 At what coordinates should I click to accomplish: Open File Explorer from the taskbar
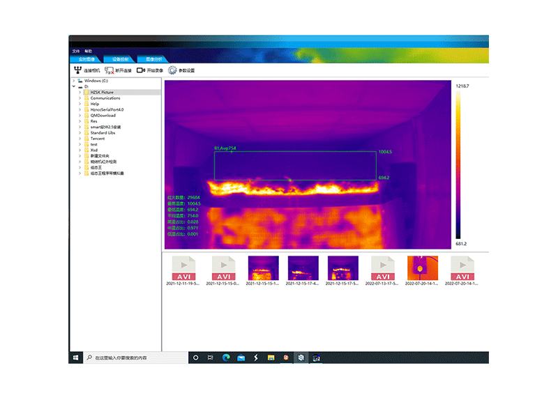[271, 357]
